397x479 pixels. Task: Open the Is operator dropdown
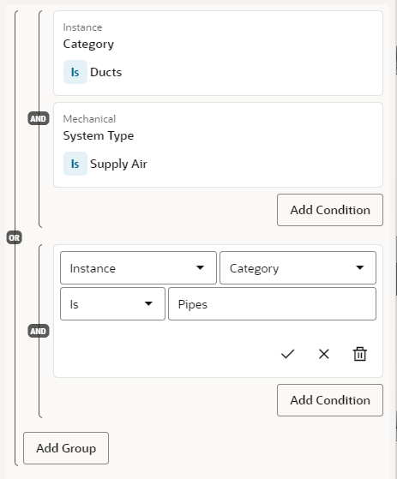click(112, 304)
